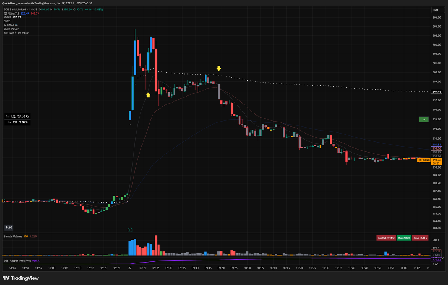The width and height of the screenshot is (448, 285).
Task: Click the 930.52 purple Rvol label
Action: [437, 259]
